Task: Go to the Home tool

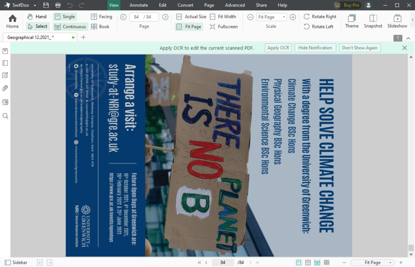Action: (13, 21)
